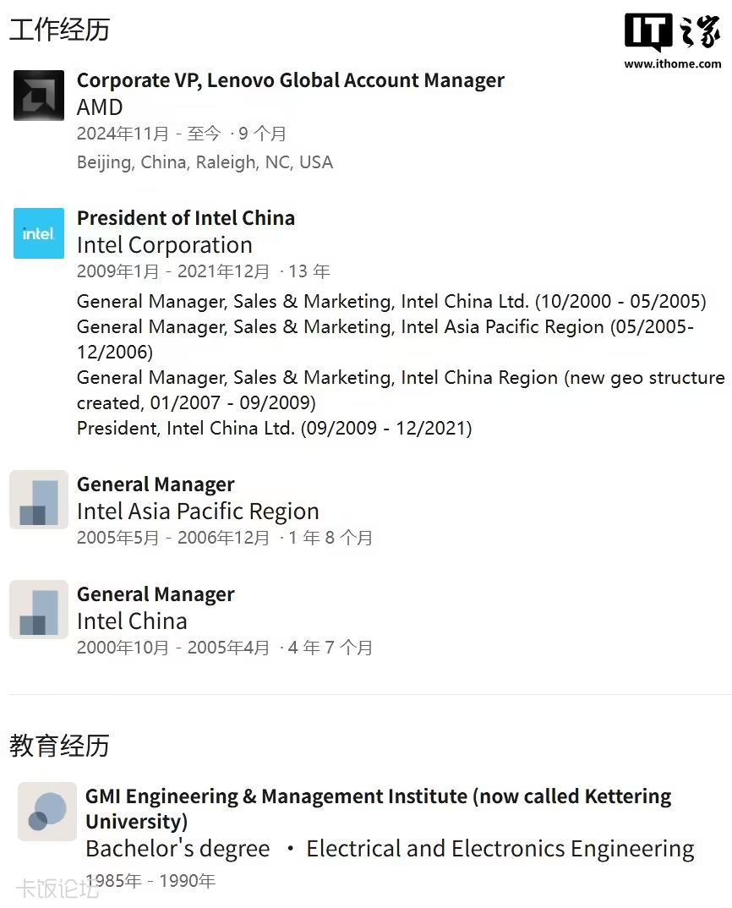Click the Intel Asia Pacific Region company name
This screenshot has height=908, width=732.
click(x=198, y=511)
